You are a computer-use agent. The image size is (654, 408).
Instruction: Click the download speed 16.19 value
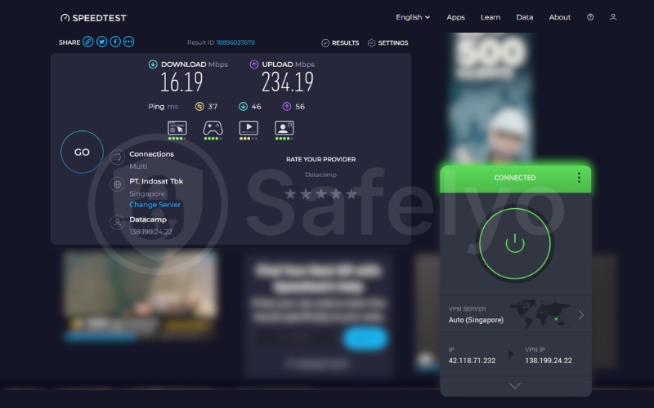(181, 82)
